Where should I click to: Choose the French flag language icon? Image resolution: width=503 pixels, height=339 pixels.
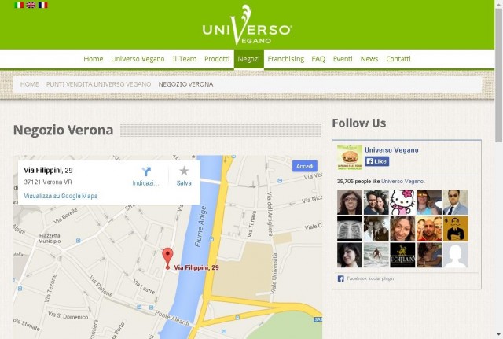point(42,5)
